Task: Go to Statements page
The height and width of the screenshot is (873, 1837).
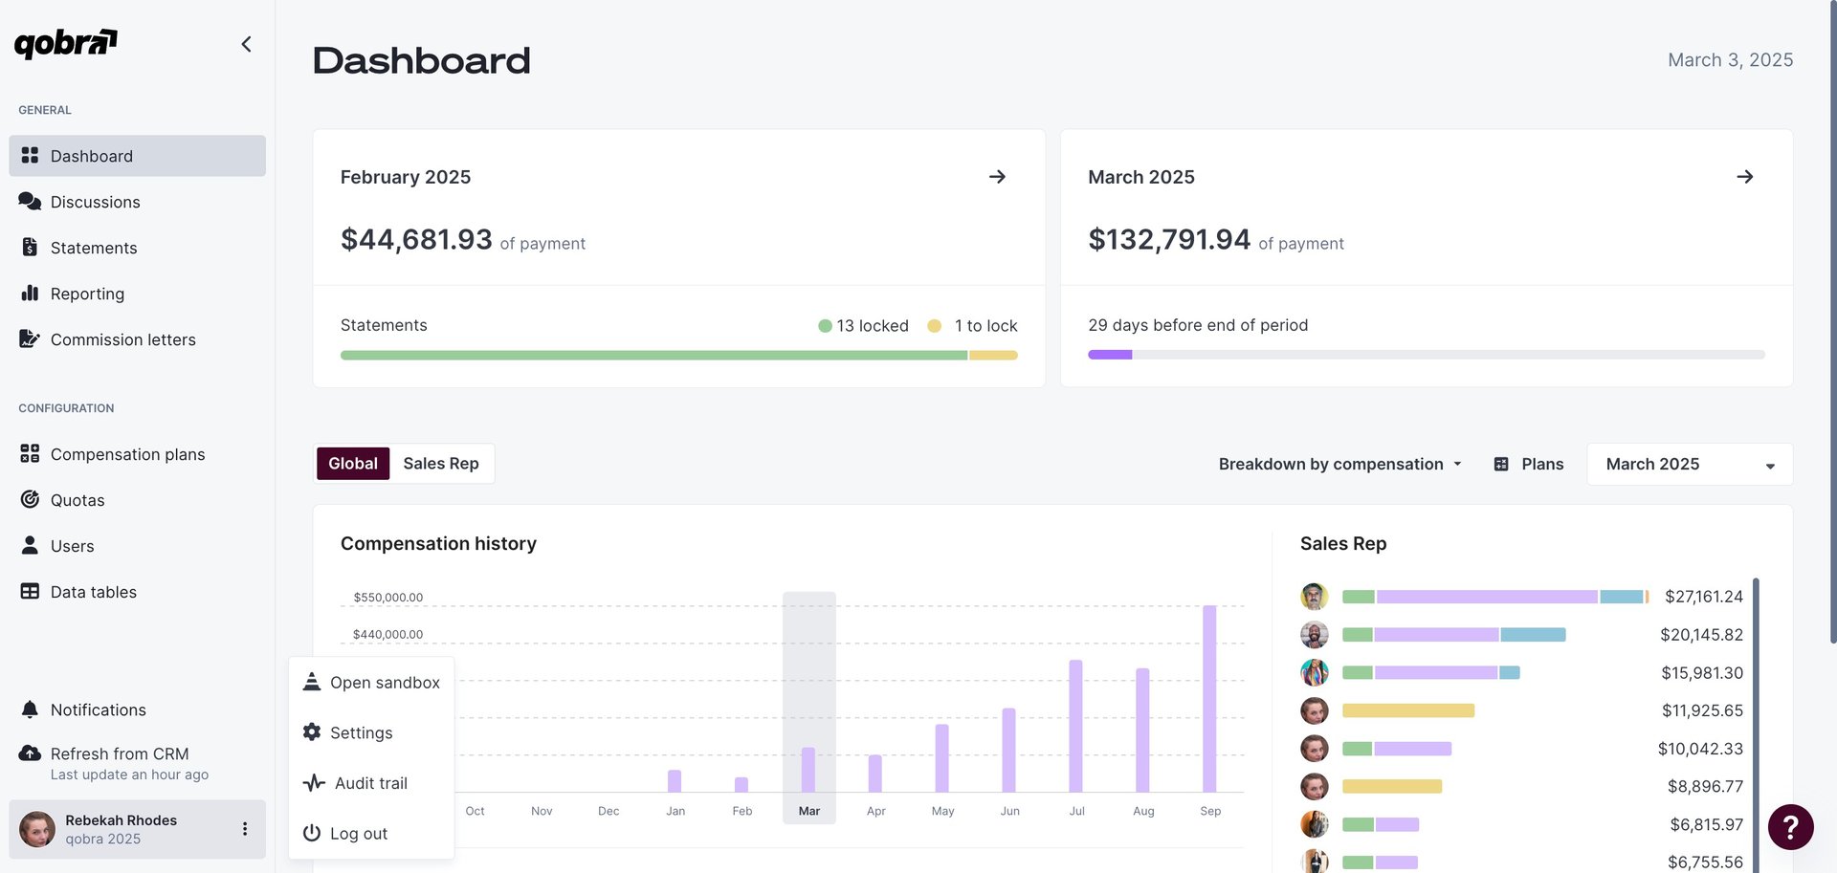Action: pos(93,248)
